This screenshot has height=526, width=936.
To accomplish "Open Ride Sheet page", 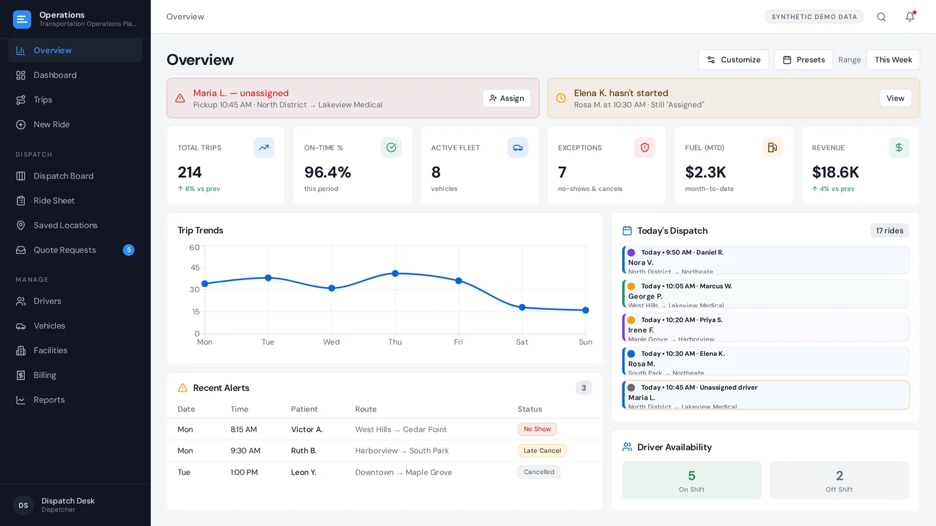I will [x=75, y=200].
